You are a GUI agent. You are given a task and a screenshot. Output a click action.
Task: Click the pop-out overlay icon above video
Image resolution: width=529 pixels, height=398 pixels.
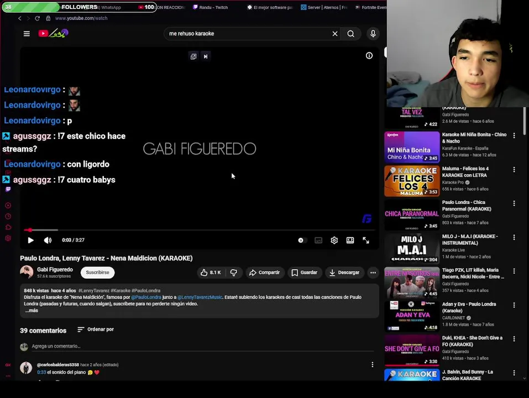193,56
